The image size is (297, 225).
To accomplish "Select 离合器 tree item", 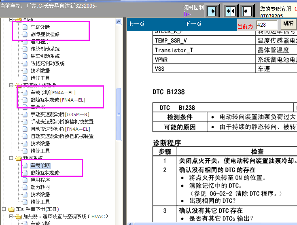I will click(38, 107).
